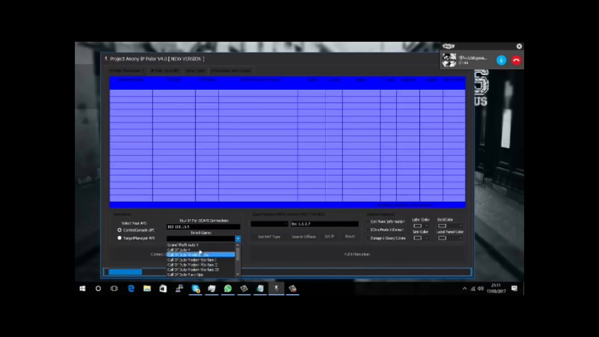Open the Grid Color picker dropdown

tap(421, 238)
